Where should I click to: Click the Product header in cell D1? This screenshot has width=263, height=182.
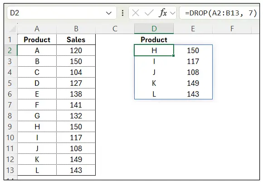click(154, 39)
